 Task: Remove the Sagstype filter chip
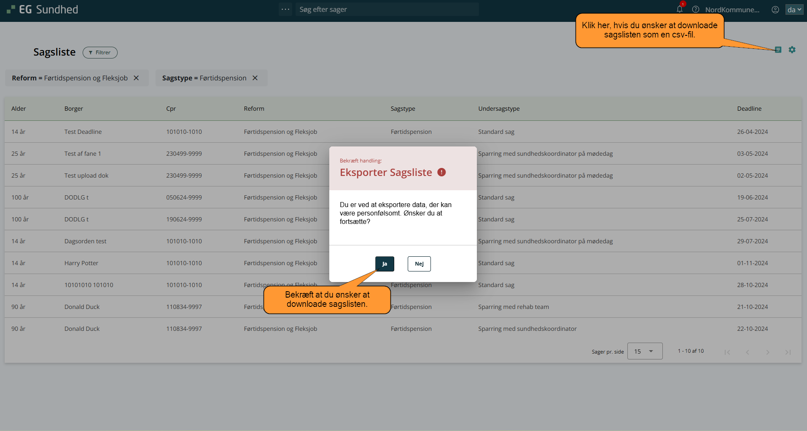255,78
